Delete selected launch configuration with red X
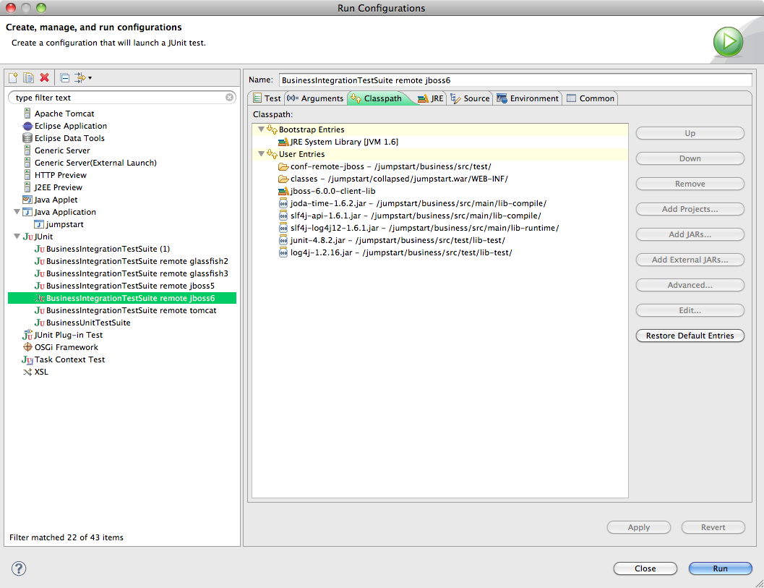 pos(44,77)
